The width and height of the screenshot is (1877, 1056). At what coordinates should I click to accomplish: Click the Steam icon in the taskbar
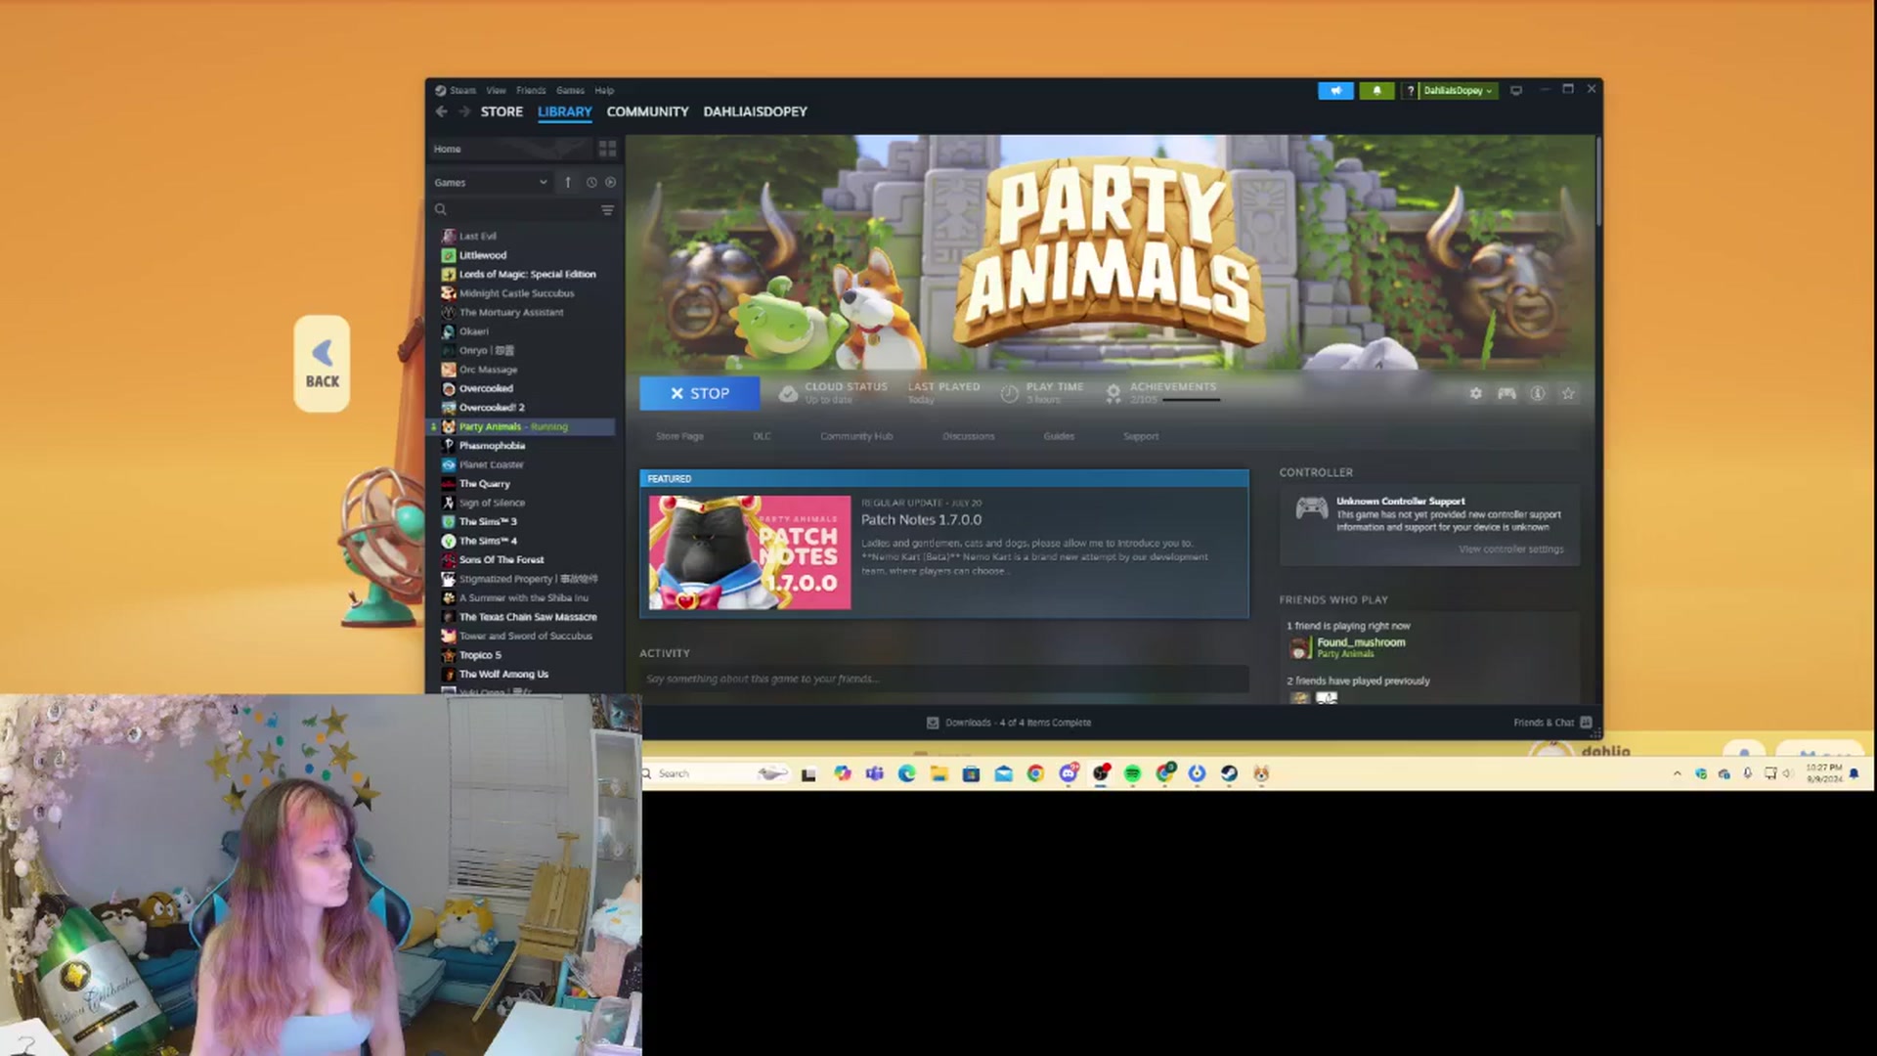[1229, 773]
